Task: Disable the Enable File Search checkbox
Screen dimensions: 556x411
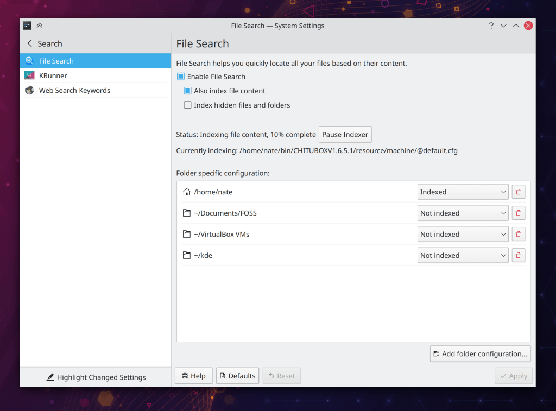Action: [181, 77]
